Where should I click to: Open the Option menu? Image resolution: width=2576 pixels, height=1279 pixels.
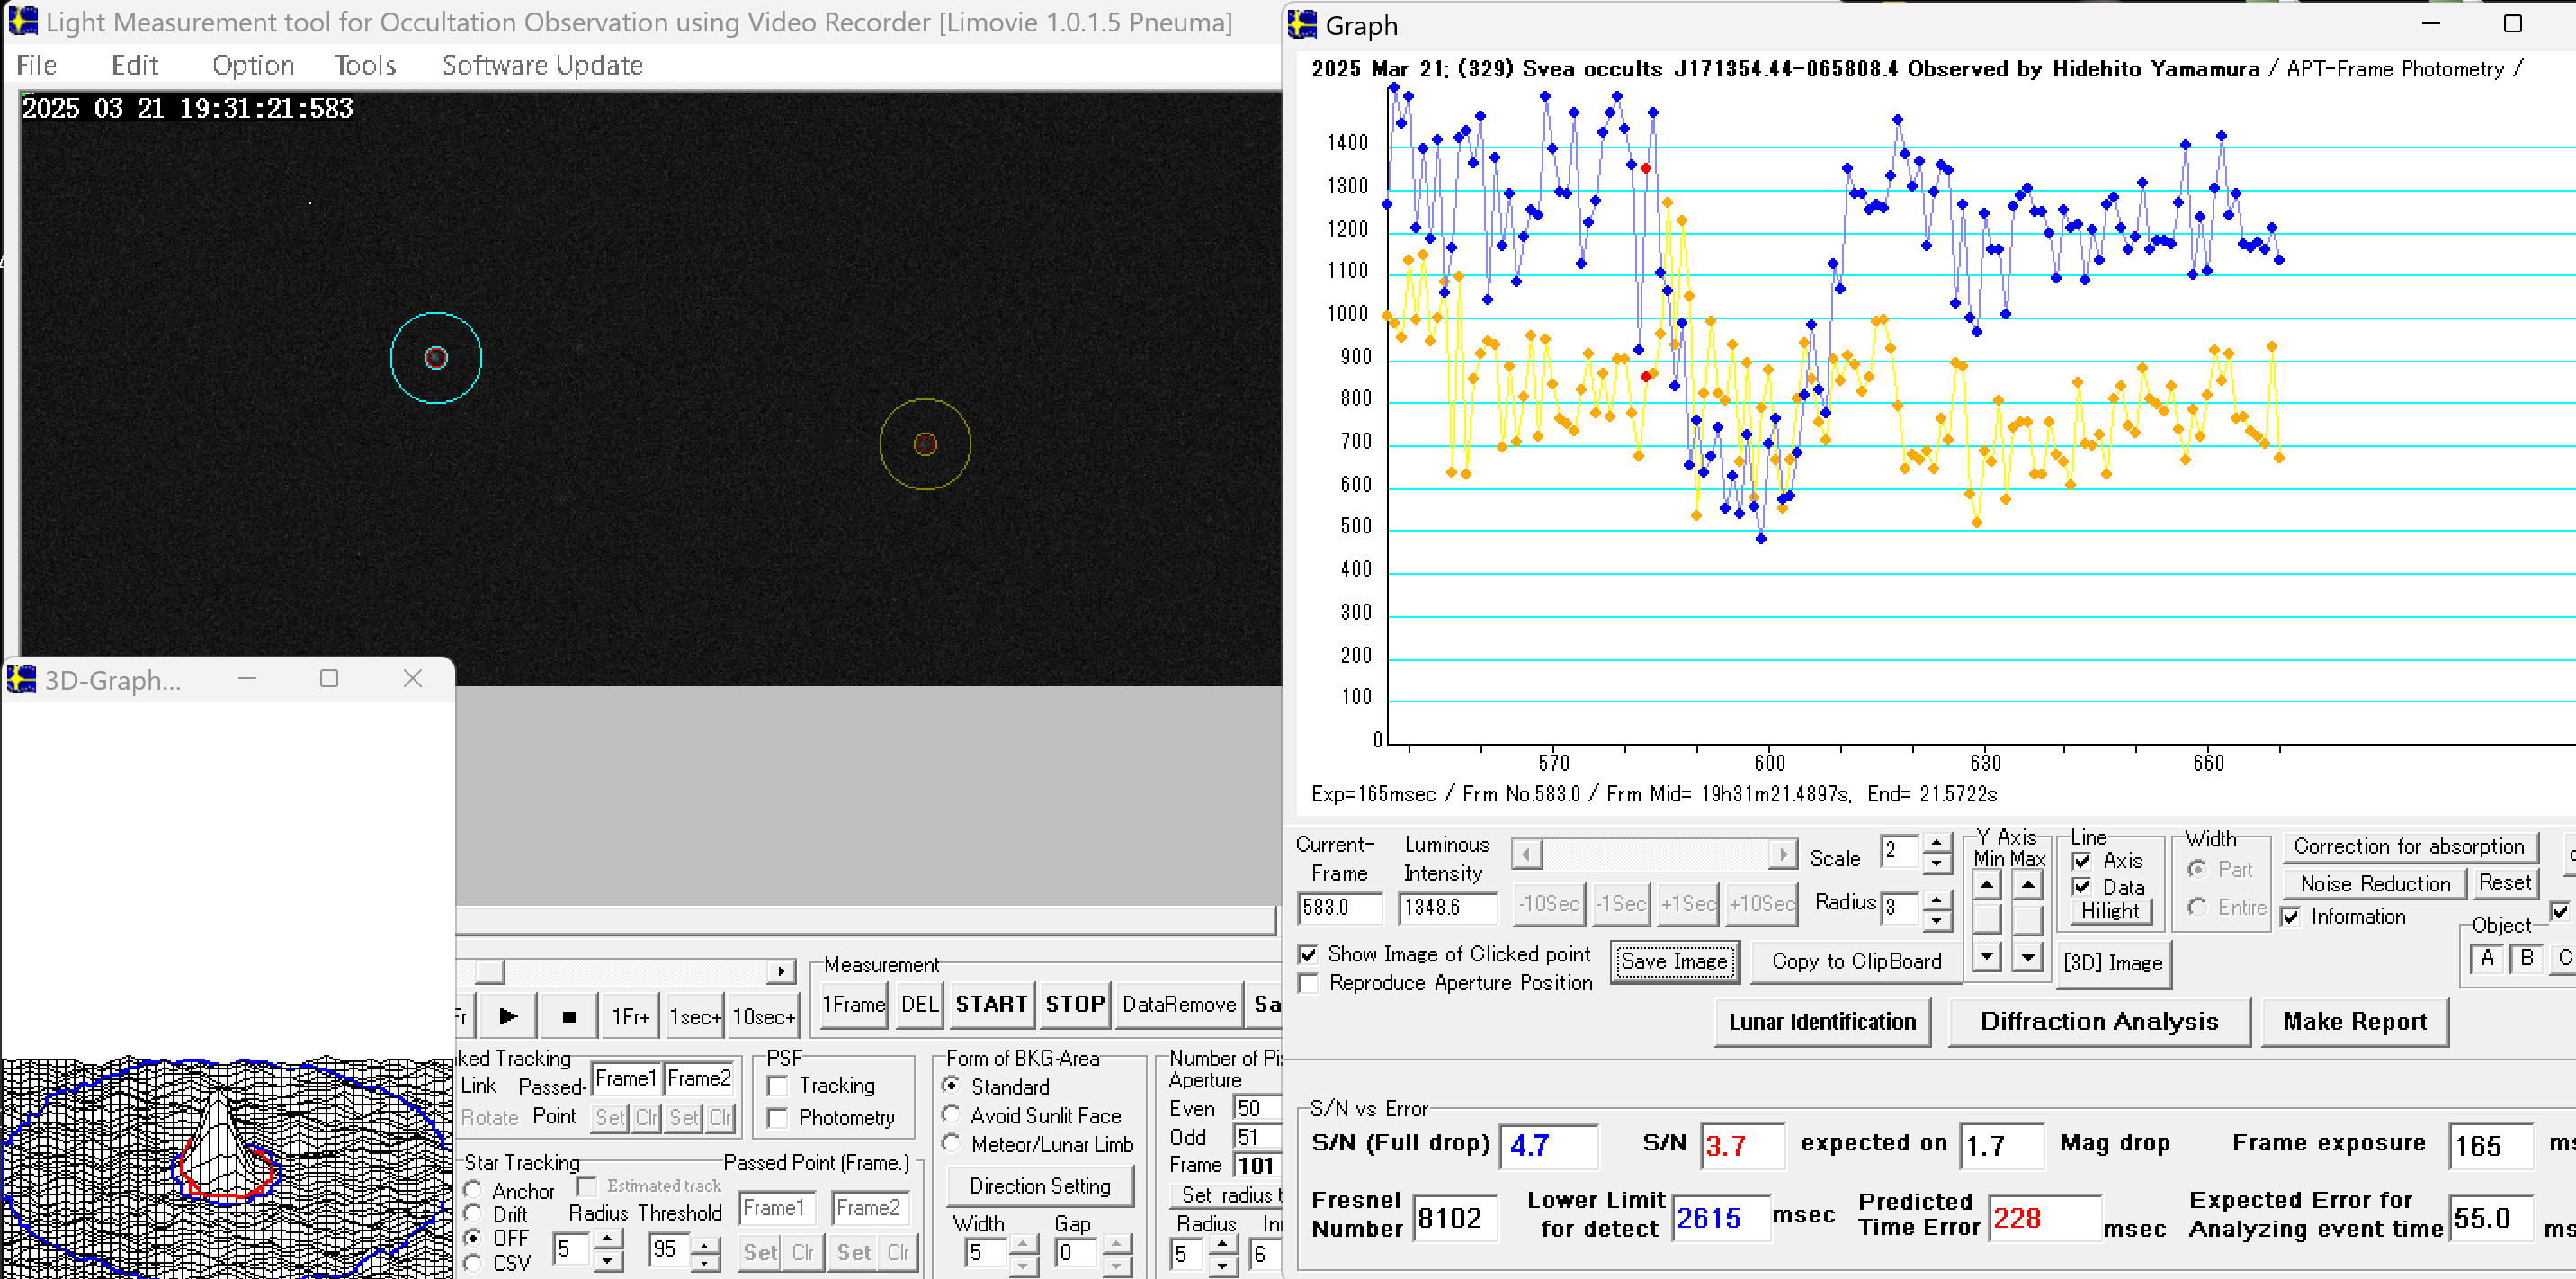pyautogui.click(x=253, y=66)
